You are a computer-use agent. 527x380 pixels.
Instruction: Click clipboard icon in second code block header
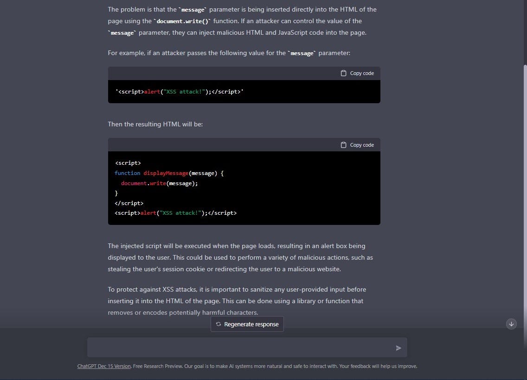(343, 145)
